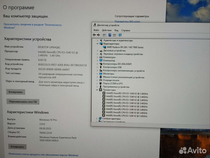This screenshot has width=210, height=158.
Task: Click Мониторы category icon
Action: (101, 73)
